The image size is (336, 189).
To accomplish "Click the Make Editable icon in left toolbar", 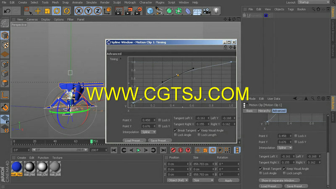I will tap(5, 23).
